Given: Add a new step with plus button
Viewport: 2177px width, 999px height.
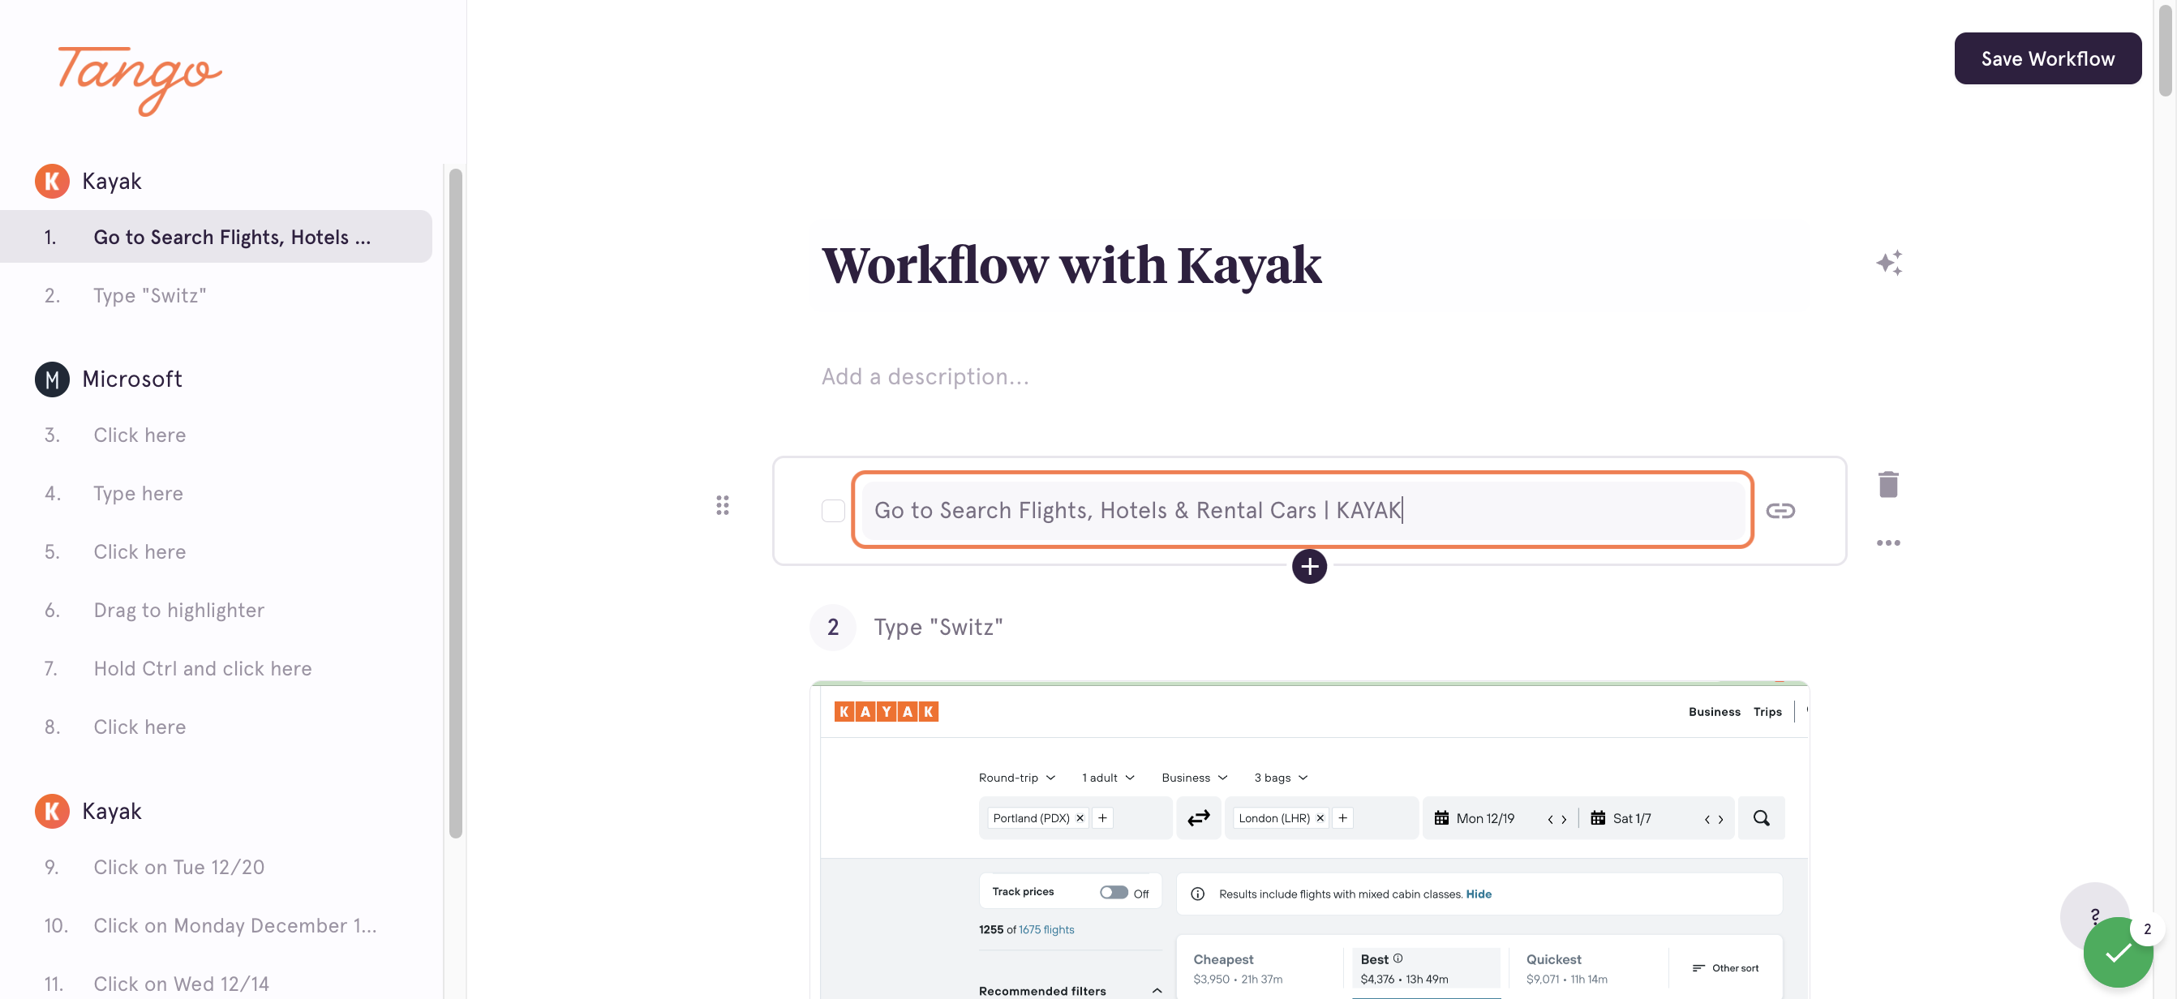Looking at the screenshot, I should [1309, 566].
